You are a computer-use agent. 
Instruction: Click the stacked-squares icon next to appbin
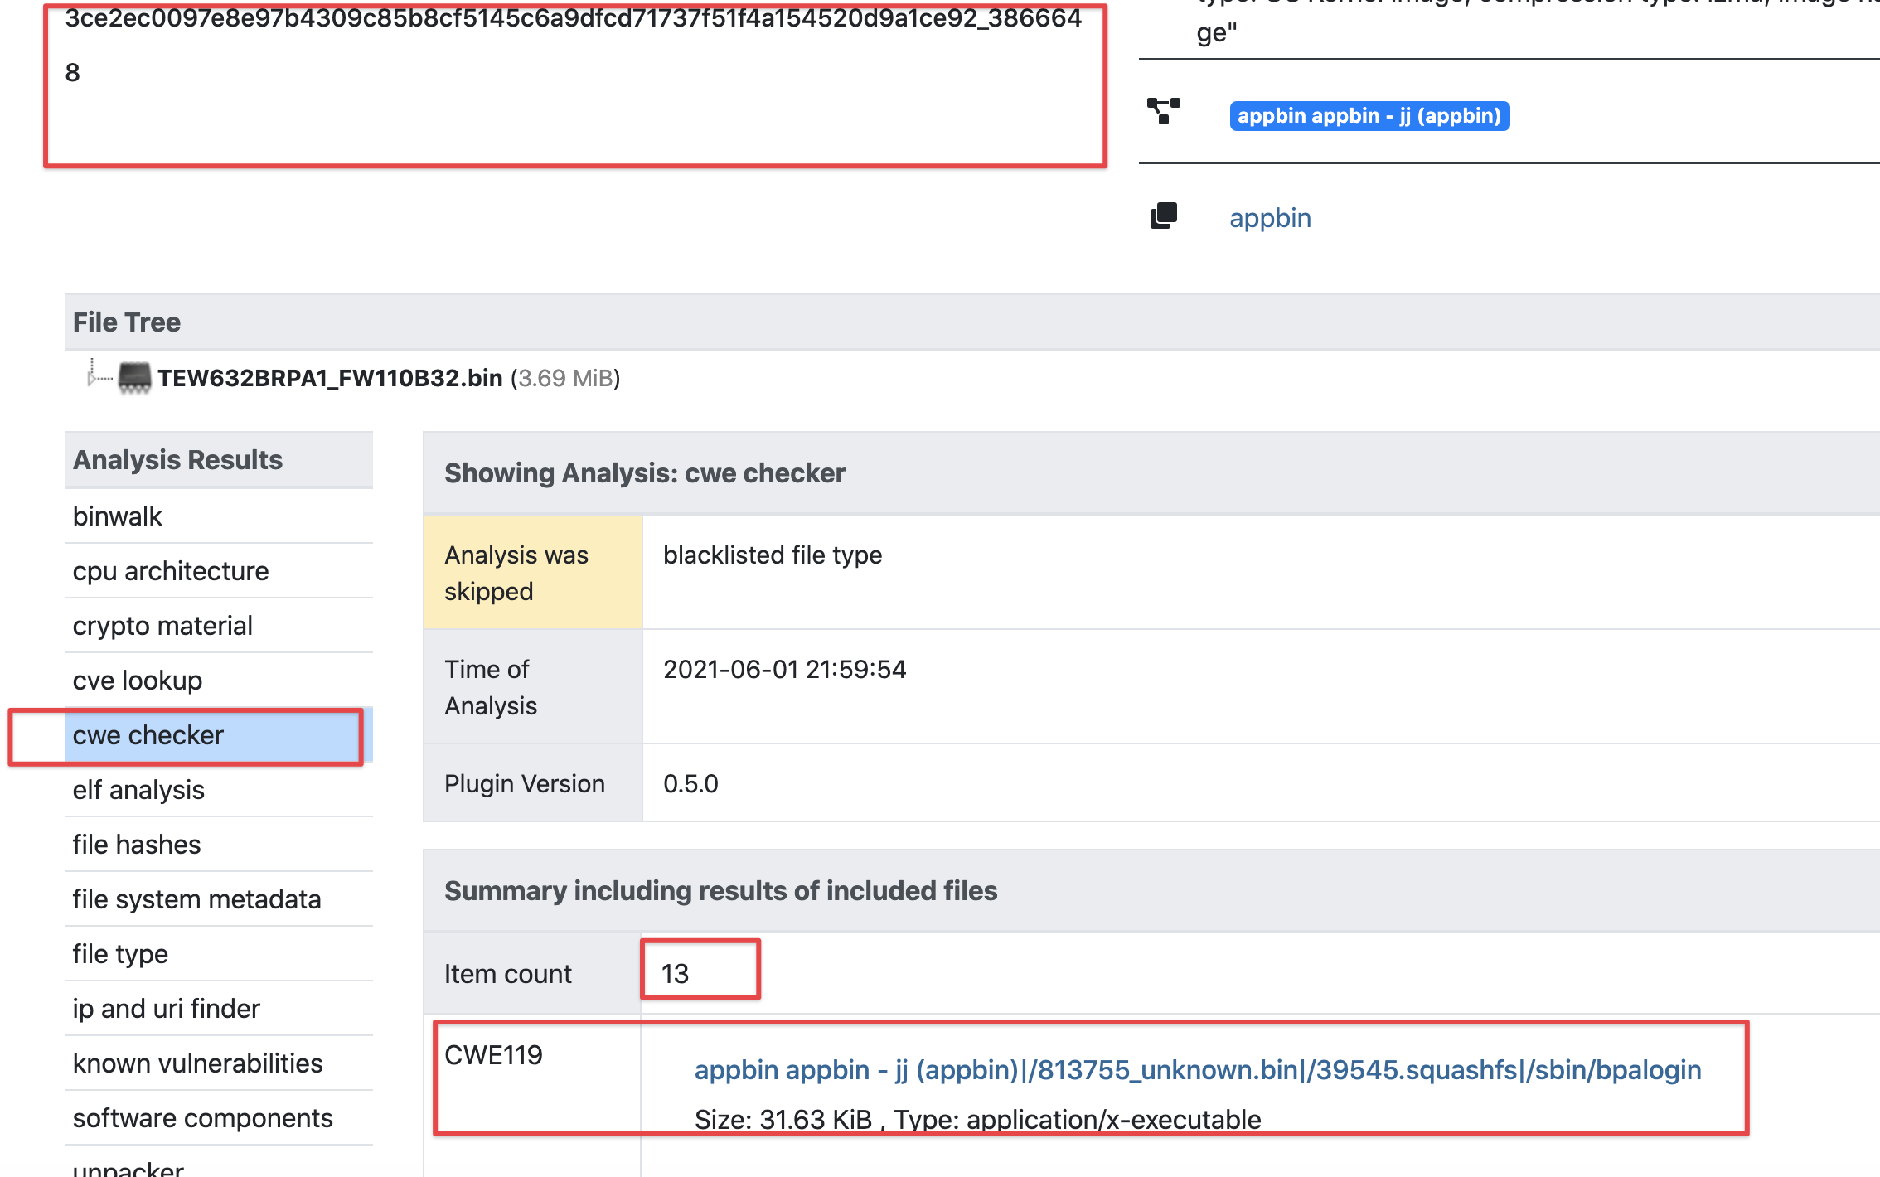coord(1165,216)
